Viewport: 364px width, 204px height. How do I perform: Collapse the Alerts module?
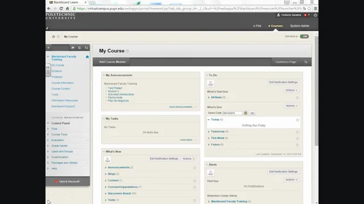pos(207,164)
